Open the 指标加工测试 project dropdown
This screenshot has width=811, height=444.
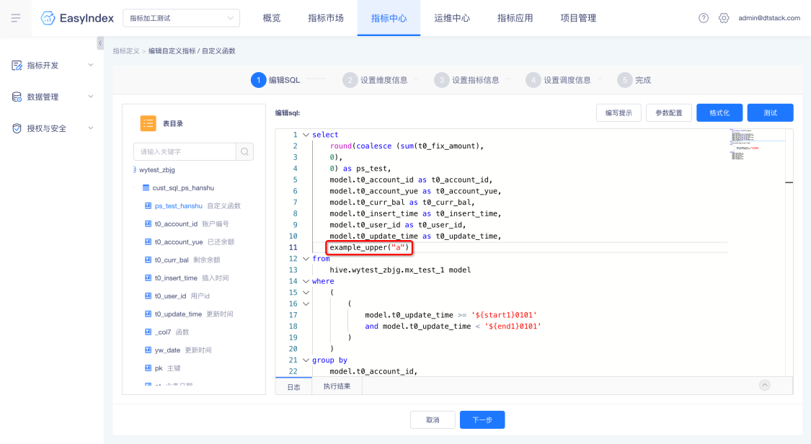coord(182,18)
